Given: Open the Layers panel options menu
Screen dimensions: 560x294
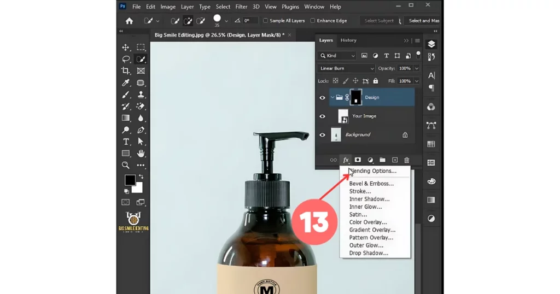Looking at the screenshot, I should 417,40.
